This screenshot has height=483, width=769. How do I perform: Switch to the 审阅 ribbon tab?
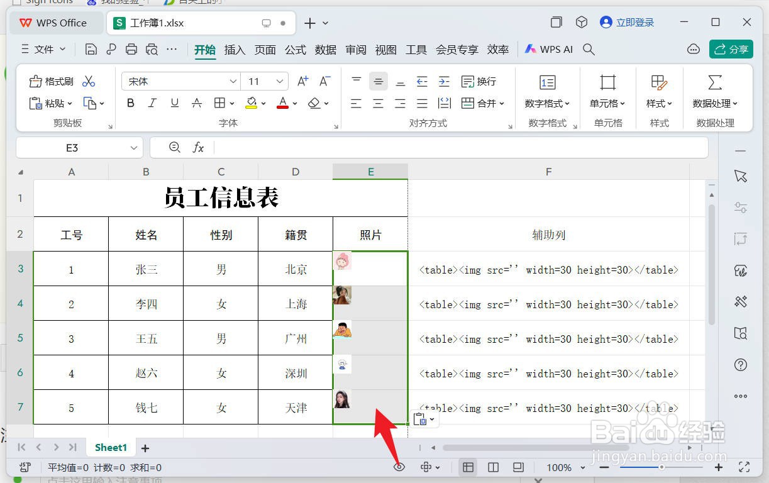tap(356, 50)
